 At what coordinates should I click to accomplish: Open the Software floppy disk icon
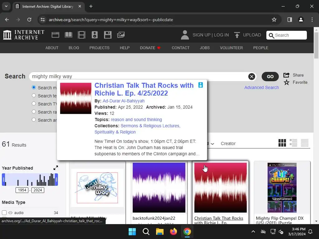107,35
